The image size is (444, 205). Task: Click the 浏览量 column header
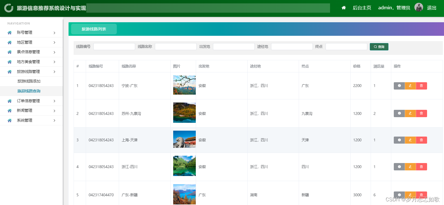click(379, 66)
